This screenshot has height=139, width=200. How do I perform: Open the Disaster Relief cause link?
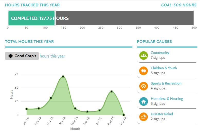tap(162, 114)
